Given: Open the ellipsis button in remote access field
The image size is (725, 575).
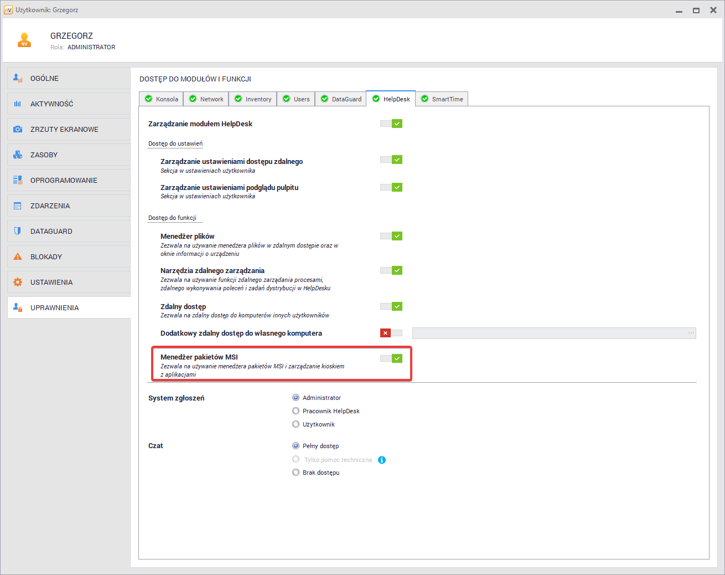Looking at the screenshot, I should point(691,333).
